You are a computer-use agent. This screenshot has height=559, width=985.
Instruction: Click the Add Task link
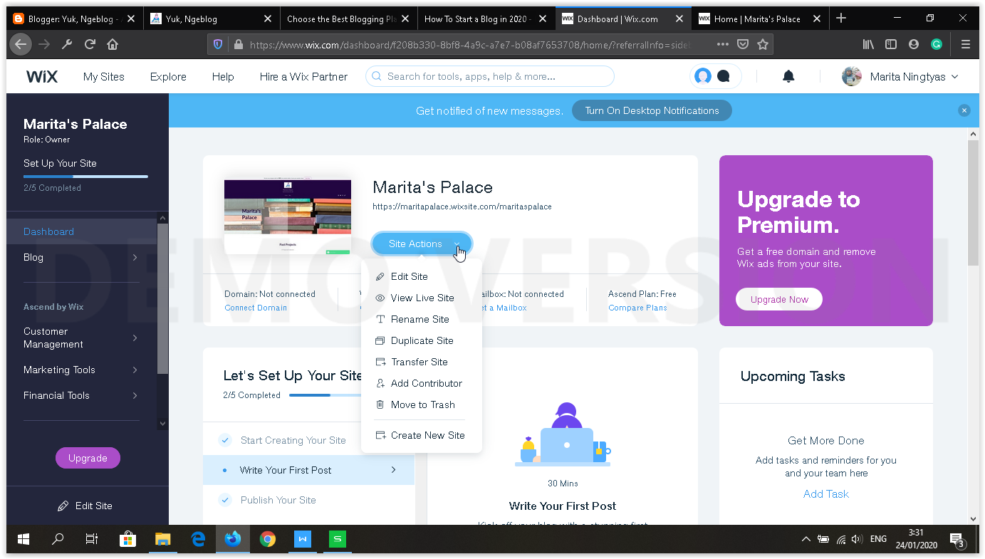click(x=825, y=493)
